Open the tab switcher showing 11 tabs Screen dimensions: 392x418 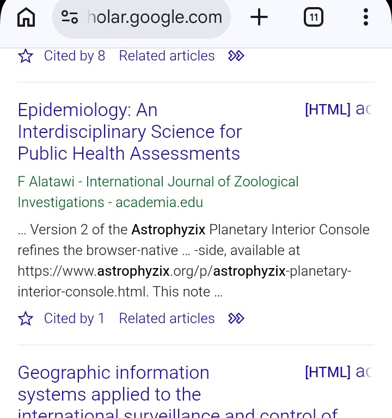point(314,17)
